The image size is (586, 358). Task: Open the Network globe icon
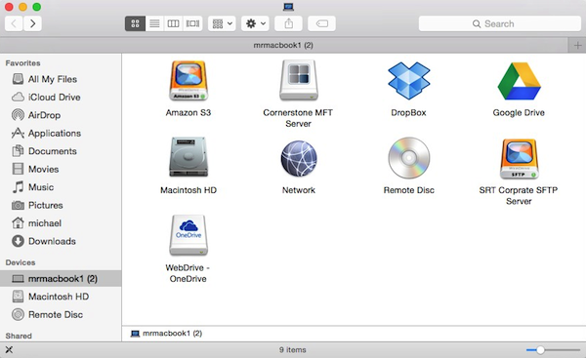(299, 158)
